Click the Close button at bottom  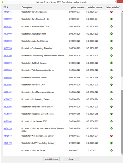click(71, 159)
